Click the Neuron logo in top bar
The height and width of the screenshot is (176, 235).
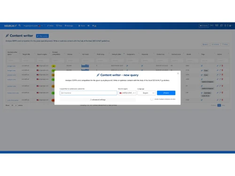[x=10, y=26]
